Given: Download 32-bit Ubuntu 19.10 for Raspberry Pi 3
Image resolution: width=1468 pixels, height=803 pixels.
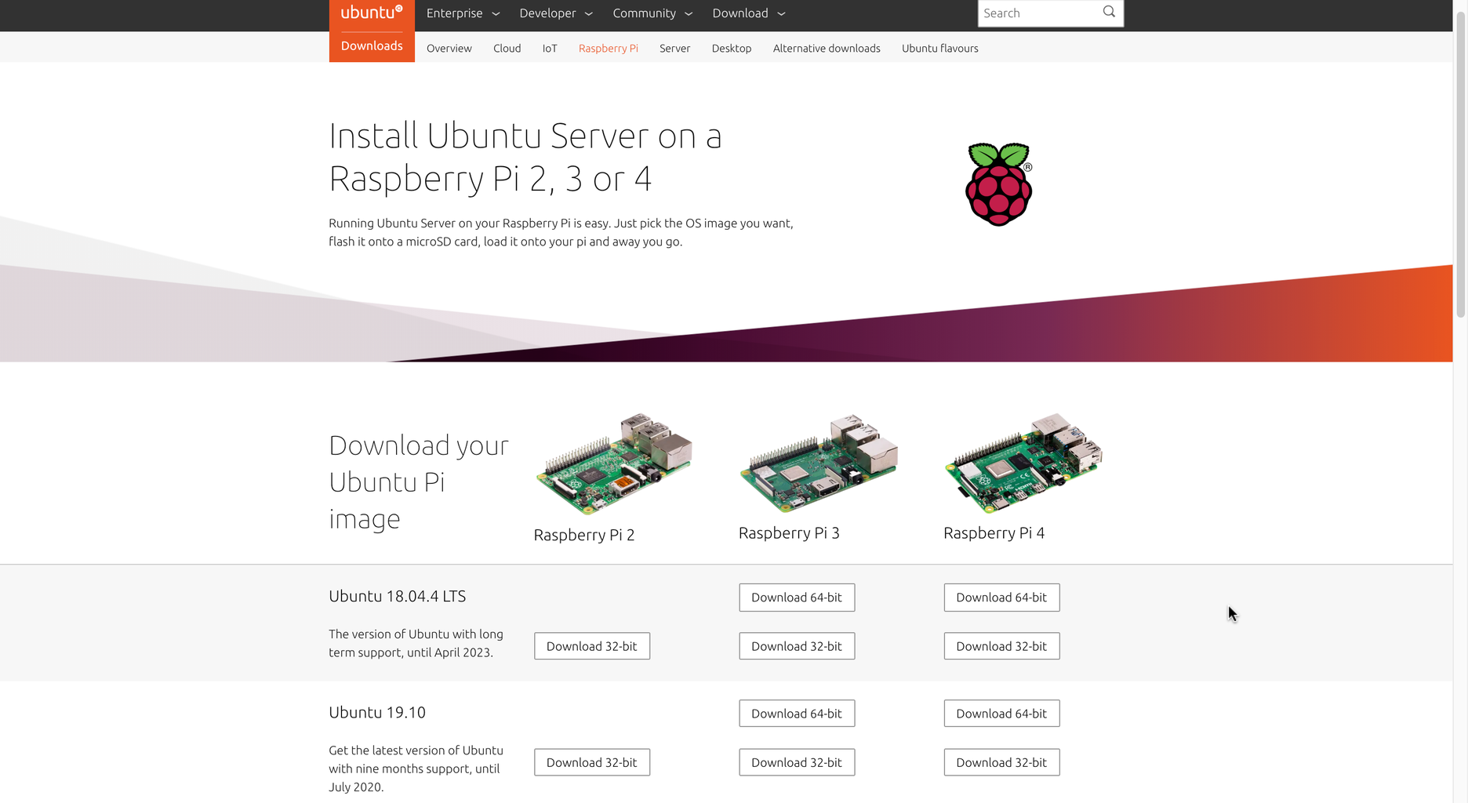Looking at the screenshot, I should 796,761.
